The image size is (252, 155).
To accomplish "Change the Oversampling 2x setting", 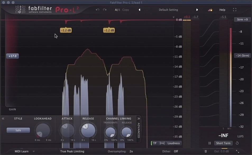I will click(131, 151).
